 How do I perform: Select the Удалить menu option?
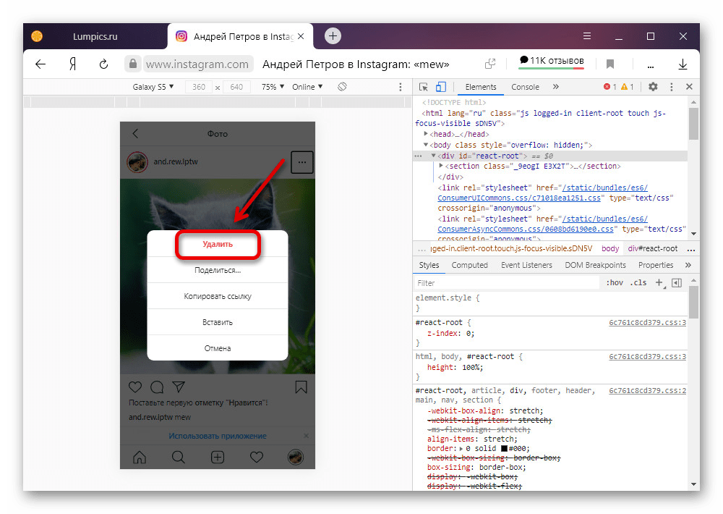click(218, 245)
